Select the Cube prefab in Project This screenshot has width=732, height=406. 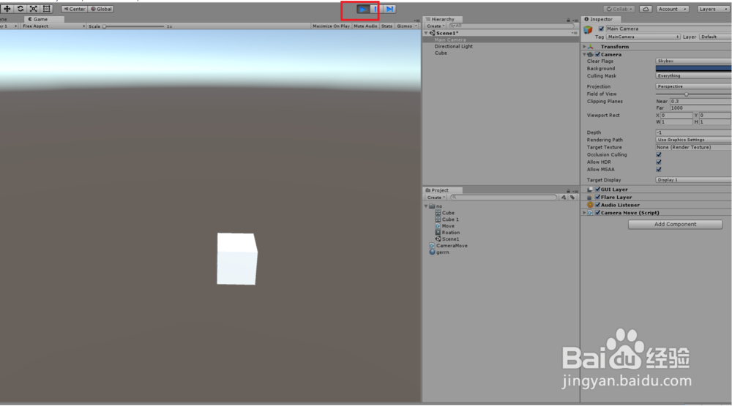444,213
